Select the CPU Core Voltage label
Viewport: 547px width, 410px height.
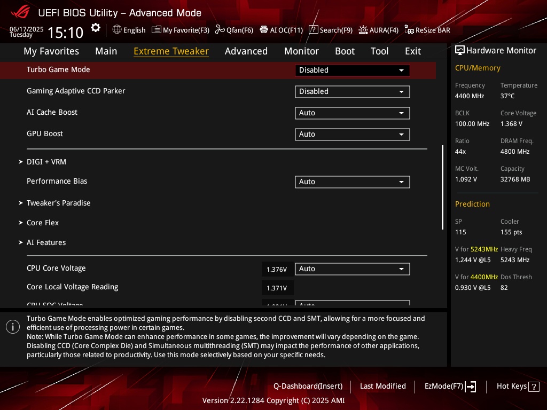point(56,268)
